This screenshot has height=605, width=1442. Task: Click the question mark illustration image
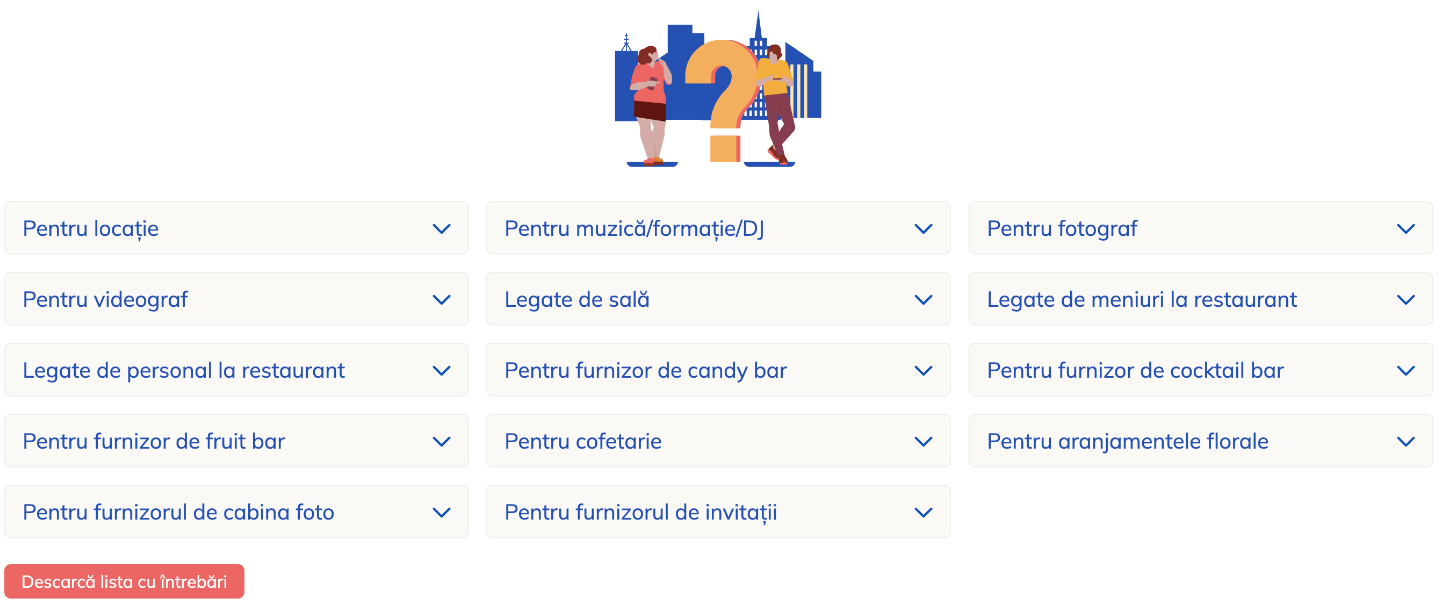tap(718, 91)
